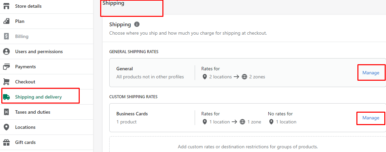Viewport: 386px width, 152px height.
Task: Click the info icon beside Shipping heading
Action: 137,25
